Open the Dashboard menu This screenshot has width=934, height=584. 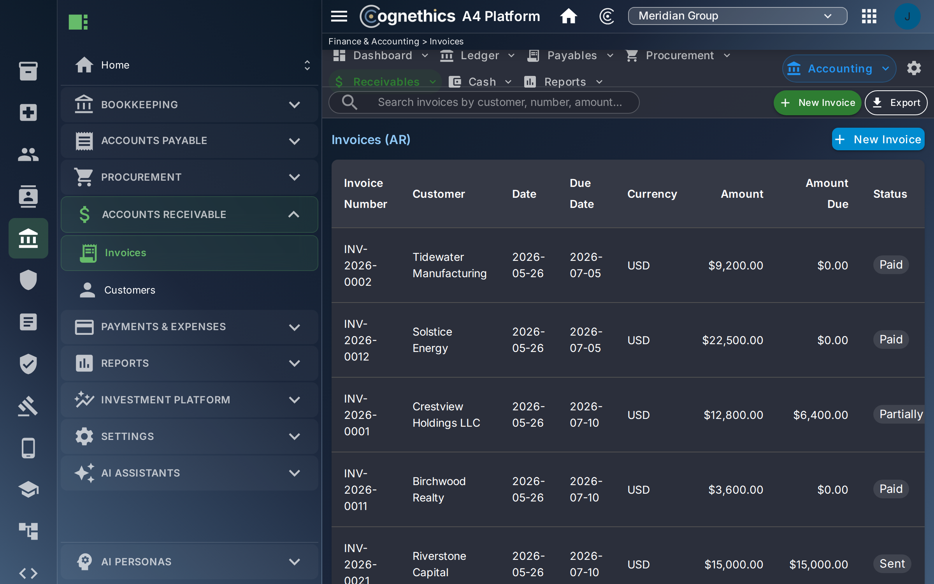point(381,56)
